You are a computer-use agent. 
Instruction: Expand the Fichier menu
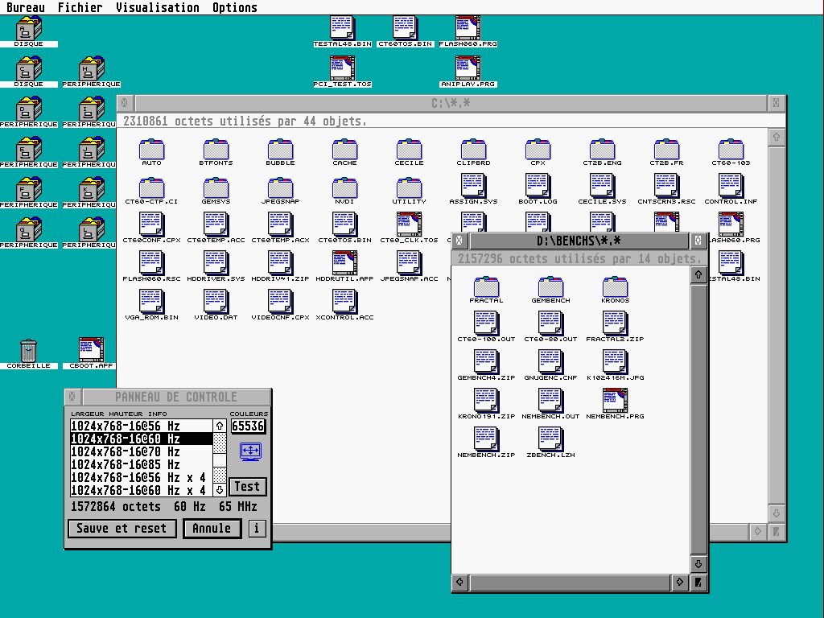[80, 7]
